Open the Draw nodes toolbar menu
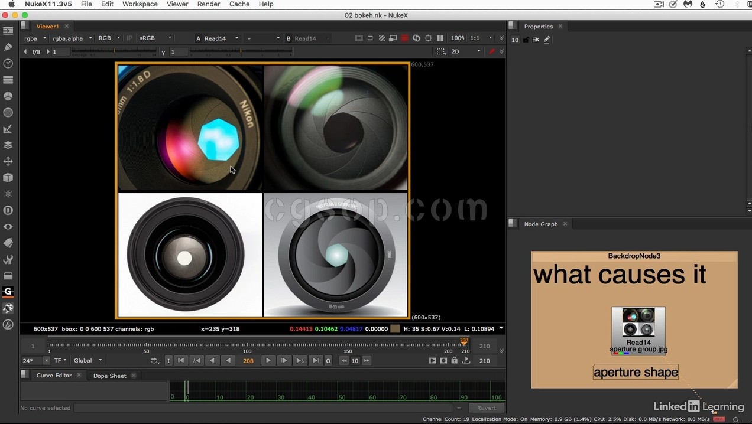 pyautogui.click(x=8, y=47)
